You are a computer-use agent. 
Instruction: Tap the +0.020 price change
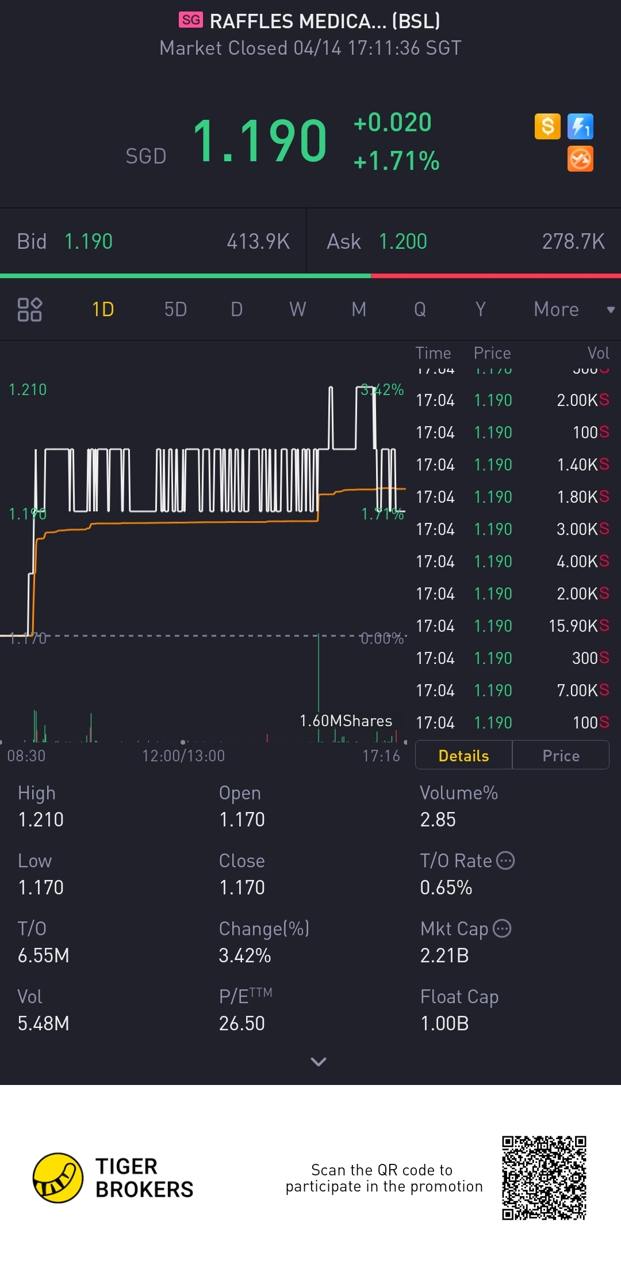392,122
